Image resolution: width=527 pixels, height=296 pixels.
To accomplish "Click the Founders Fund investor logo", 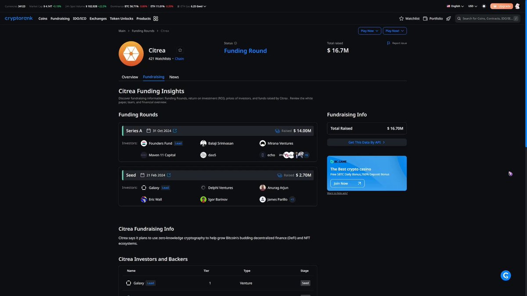I will (x=144, y=143).
